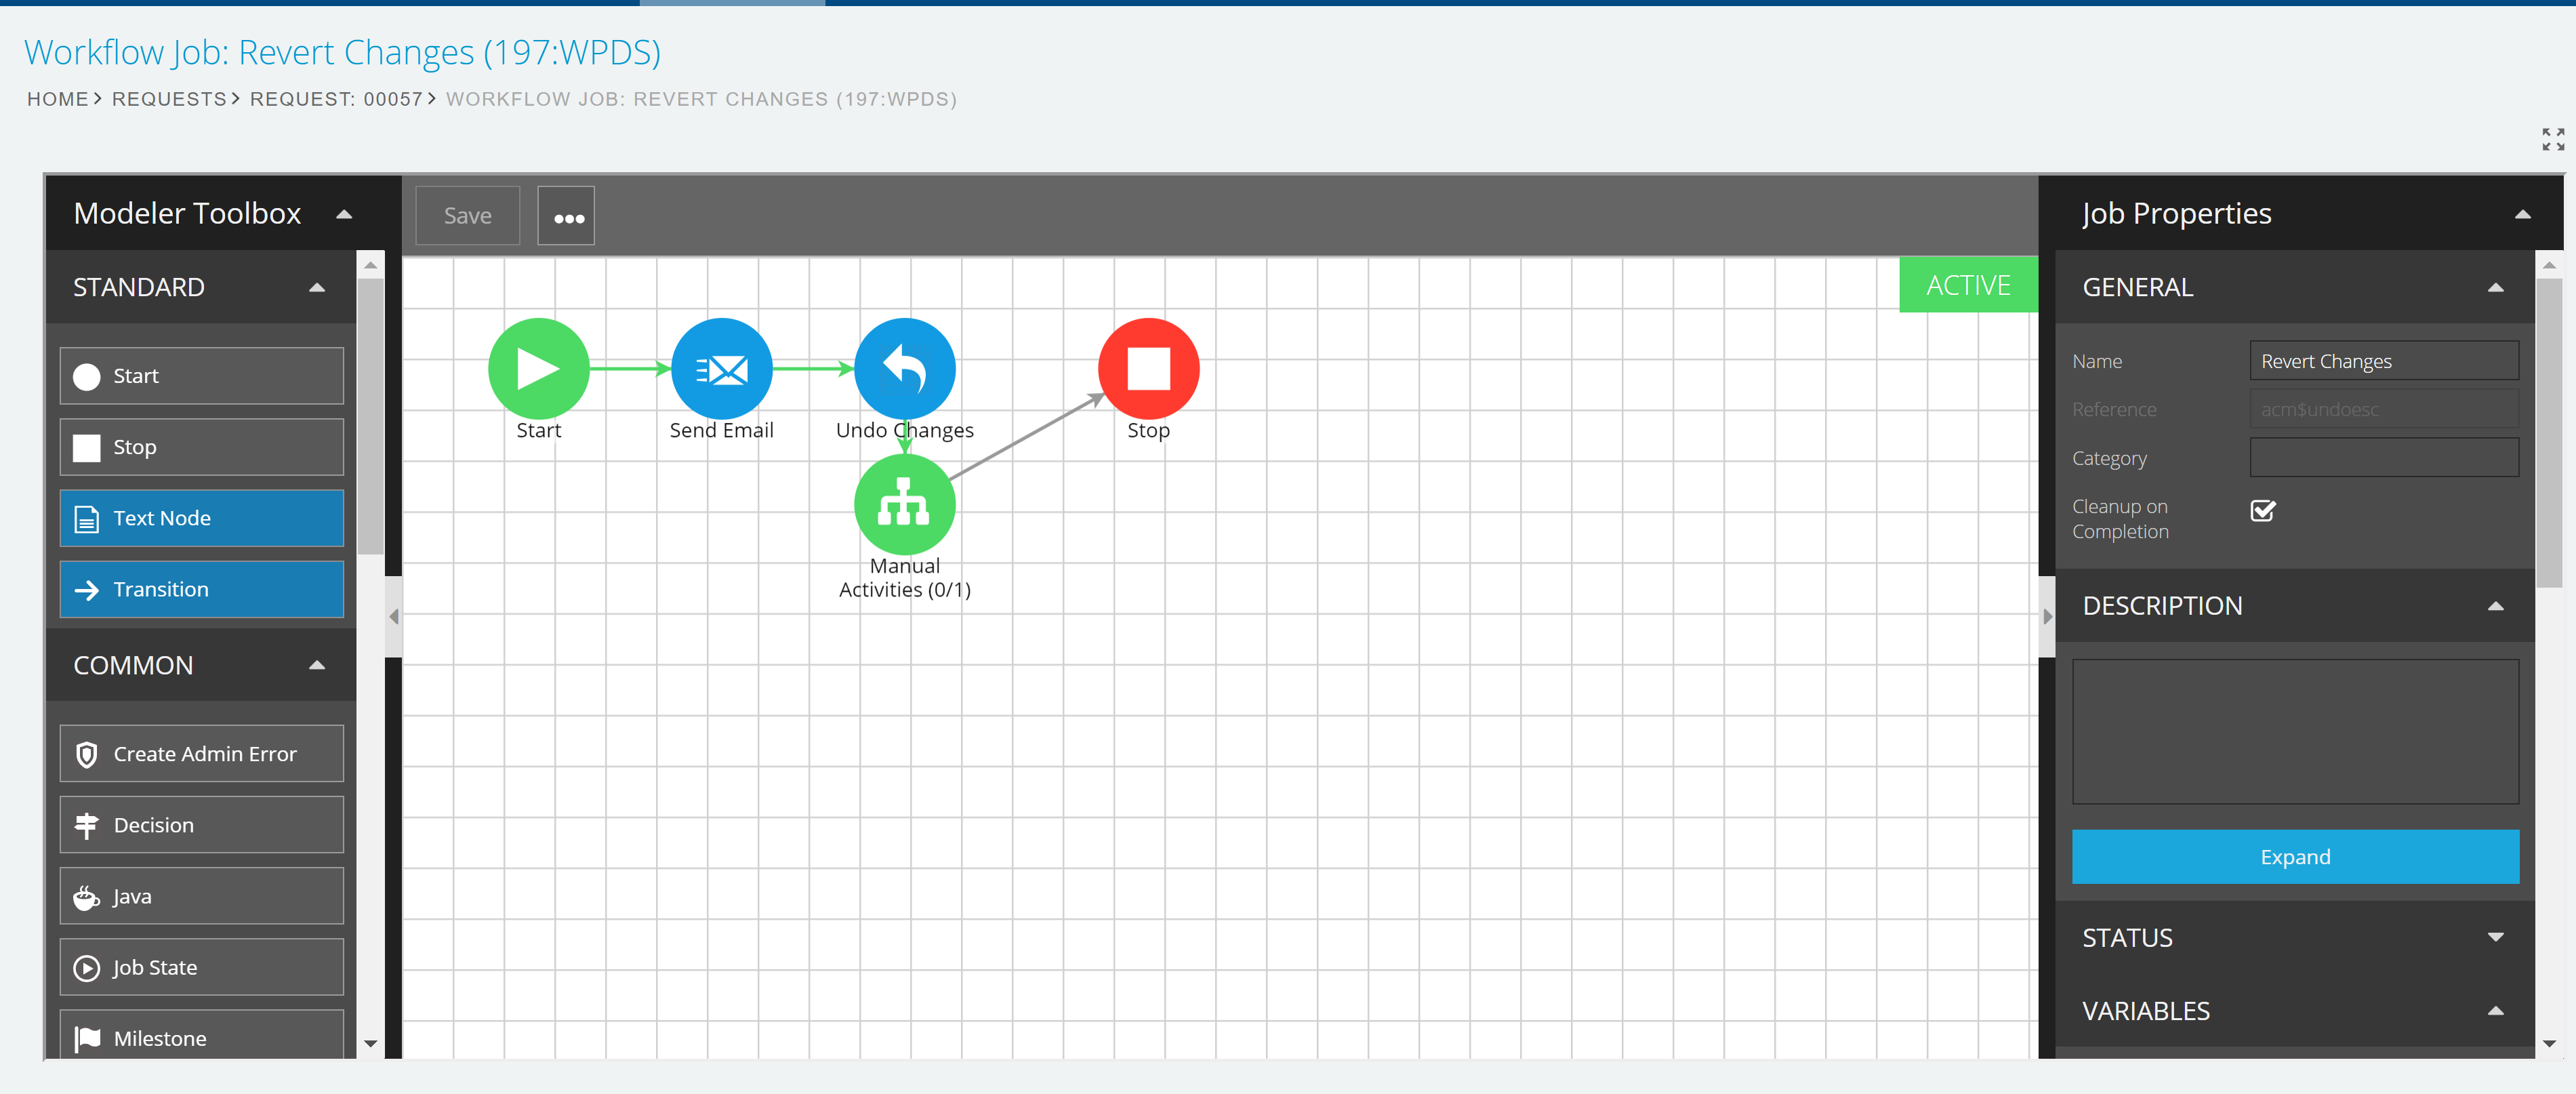The image size is (2576, 1094).
Task: Click the green Start node on canvas
Action: [x=538, y=369]
